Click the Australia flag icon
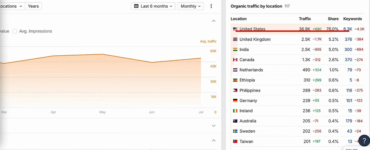Viewport: 370px width, 150px height. pyautogui.click(x=235, y=121)
